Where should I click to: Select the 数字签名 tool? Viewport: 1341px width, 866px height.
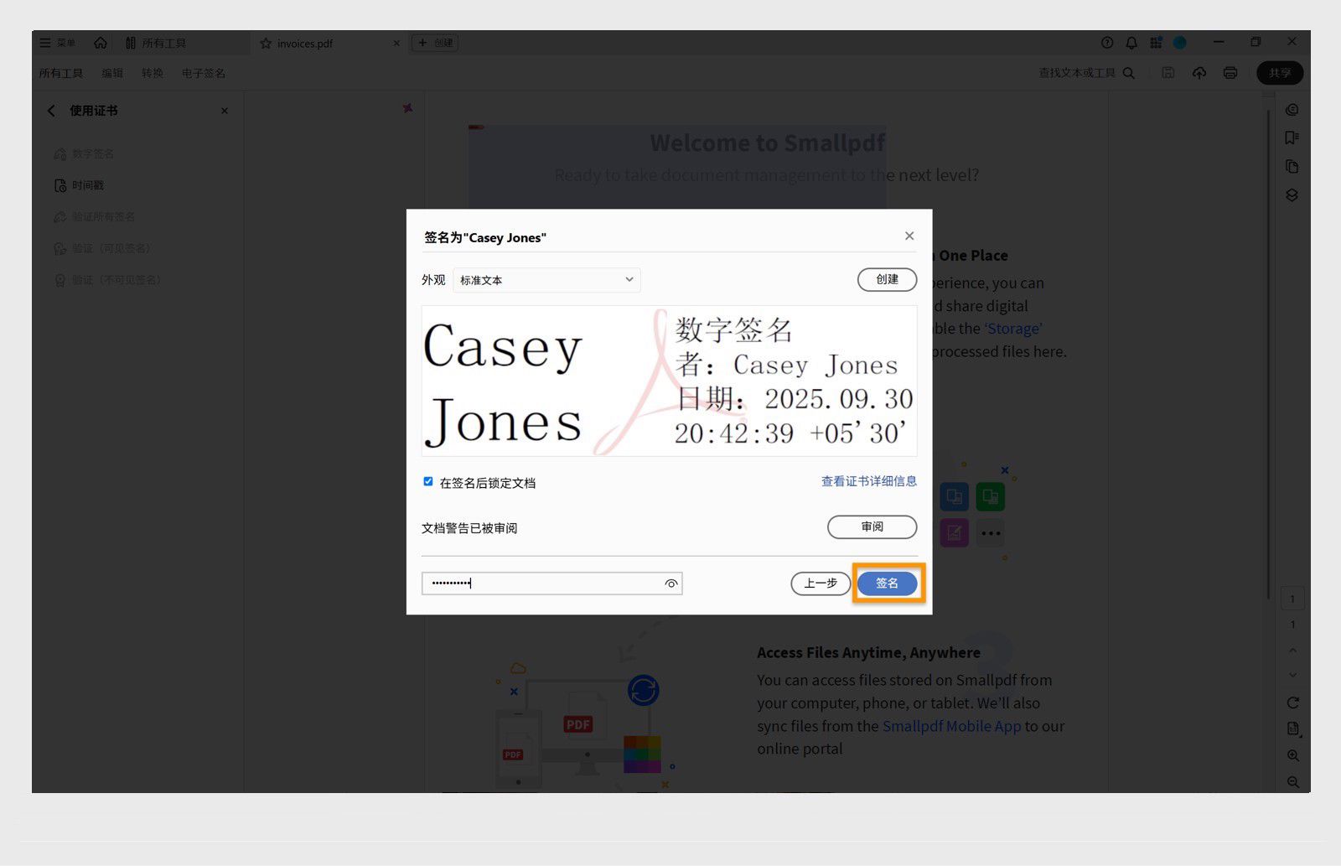click(x=84, y=154)
